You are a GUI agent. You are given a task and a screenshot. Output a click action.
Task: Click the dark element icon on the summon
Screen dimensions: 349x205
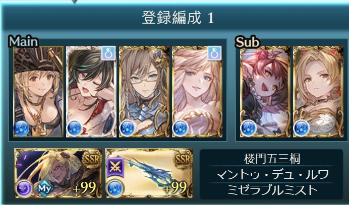[x=24, y=188]
